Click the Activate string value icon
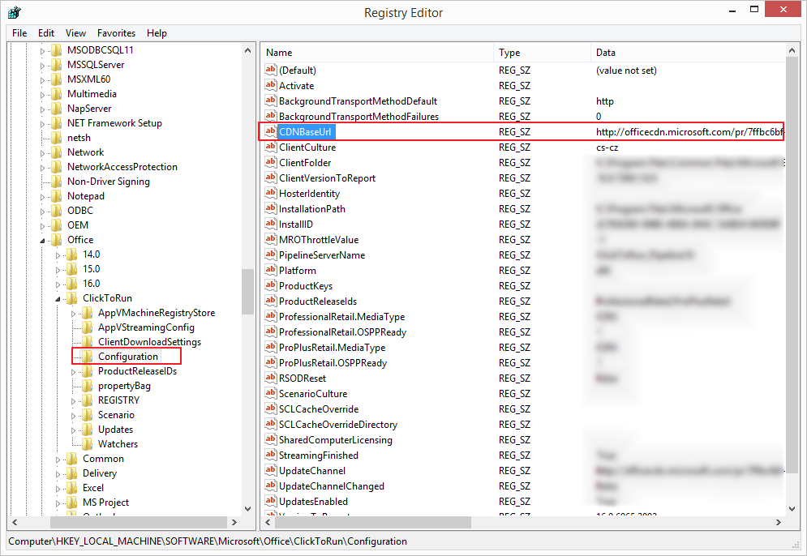Screen dimensions: 807x556 [271, 85]
